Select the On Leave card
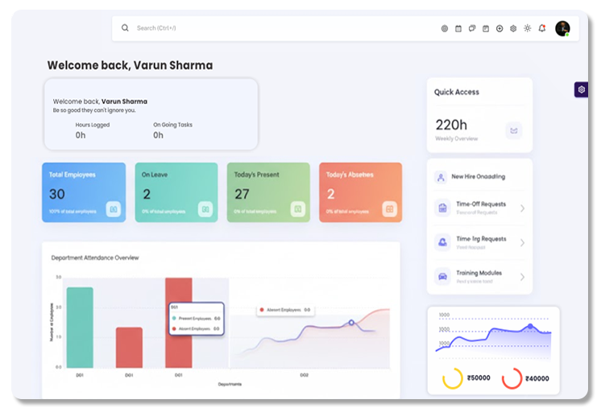 tap(176, 192)
